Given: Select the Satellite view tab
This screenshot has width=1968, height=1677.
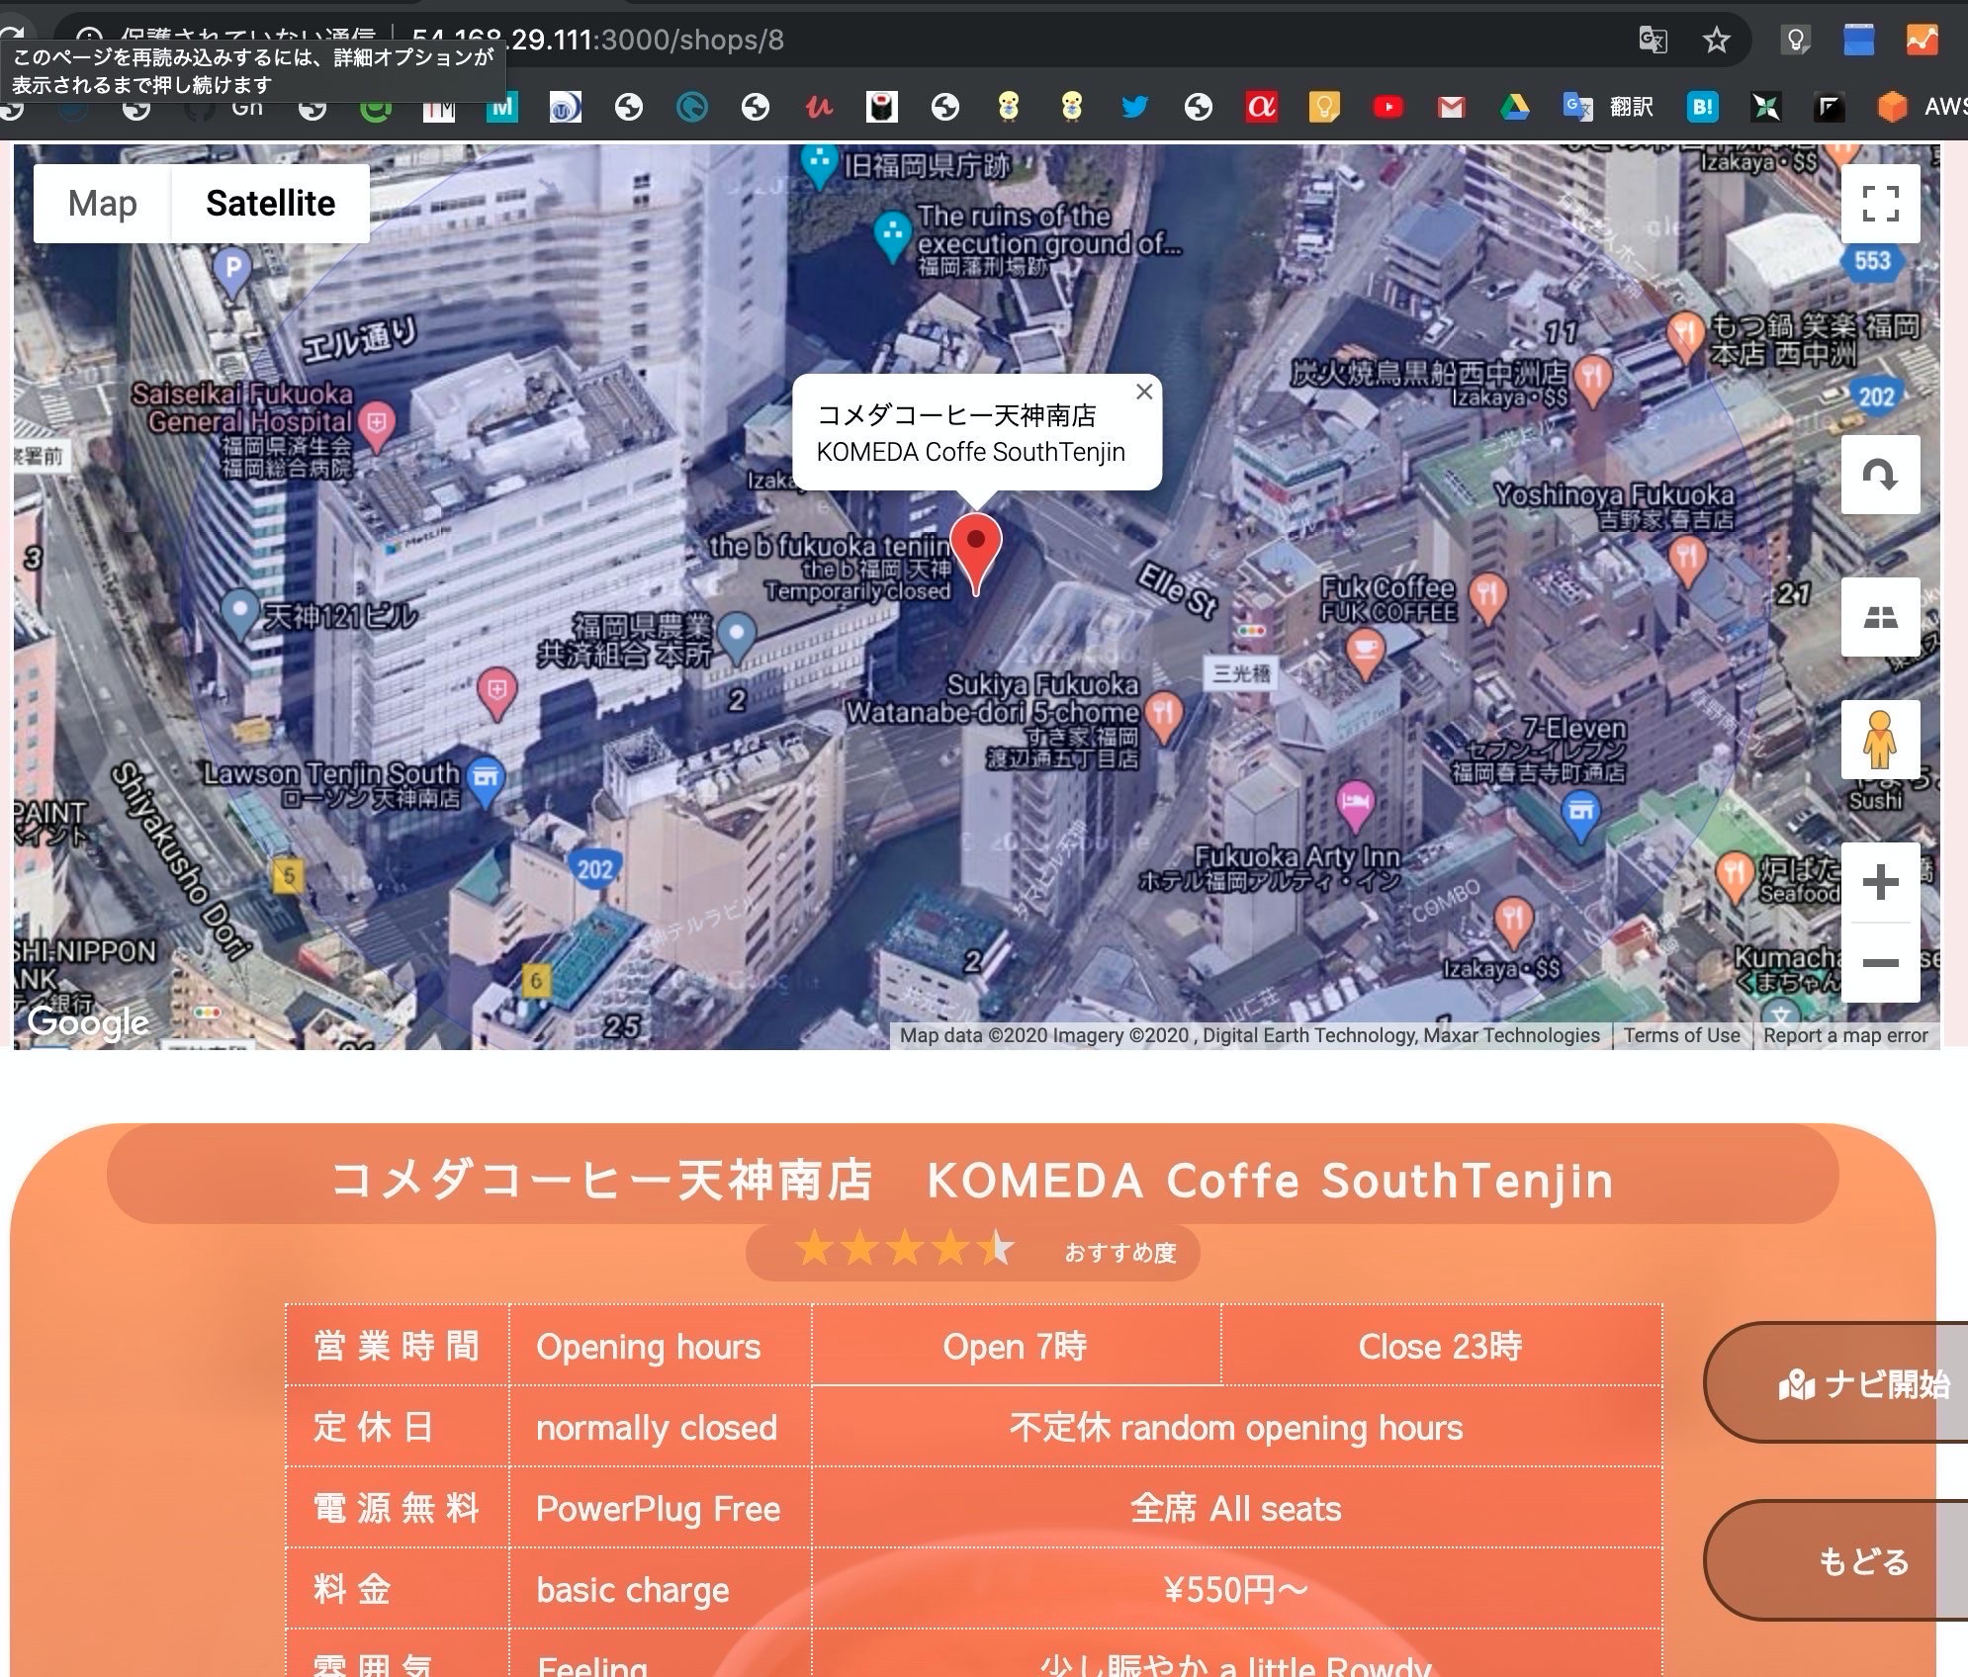Looking at the screenshot, I should coord(270,204).
